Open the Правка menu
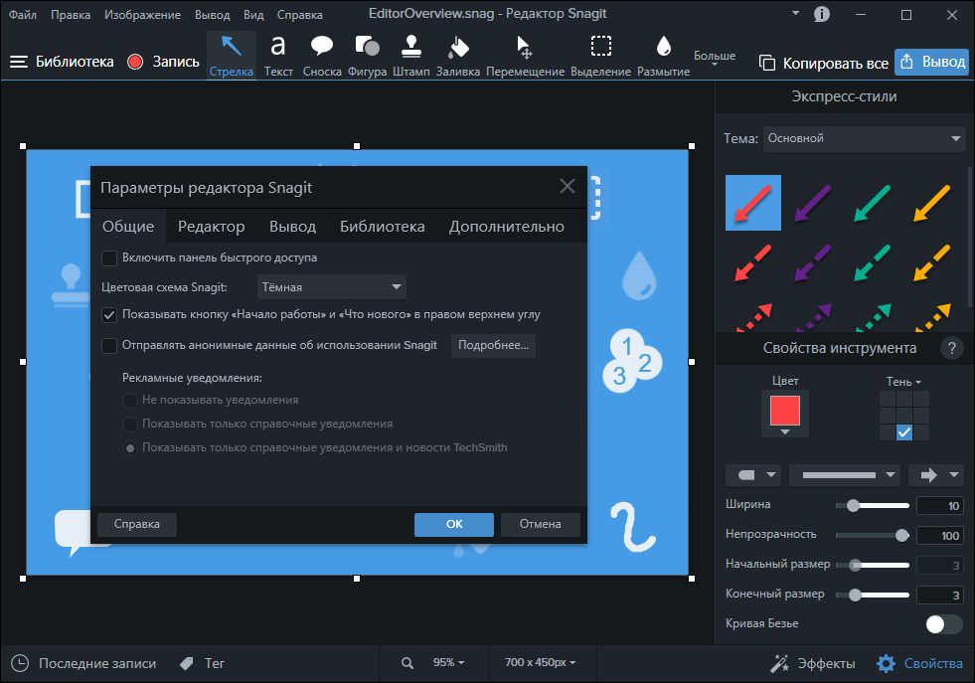975x683 pixels. [x=71, y=14]
